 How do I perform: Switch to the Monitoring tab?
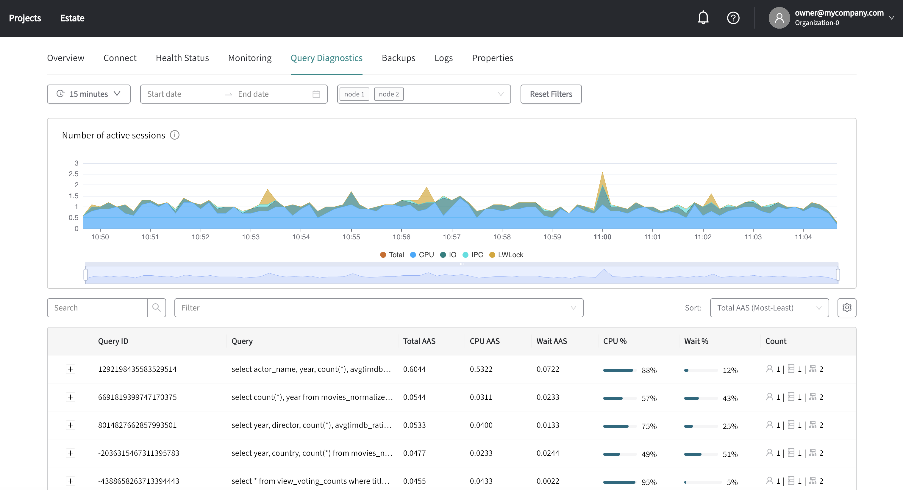click(250, 58)
